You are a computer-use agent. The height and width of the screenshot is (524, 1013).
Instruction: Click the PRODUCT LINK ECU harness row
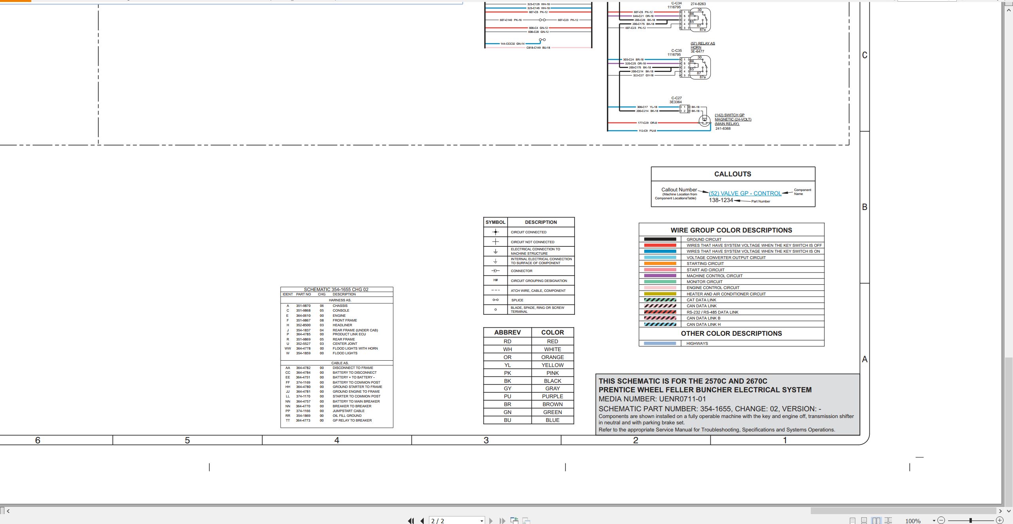pyautogui.click(x=337, y=334)
